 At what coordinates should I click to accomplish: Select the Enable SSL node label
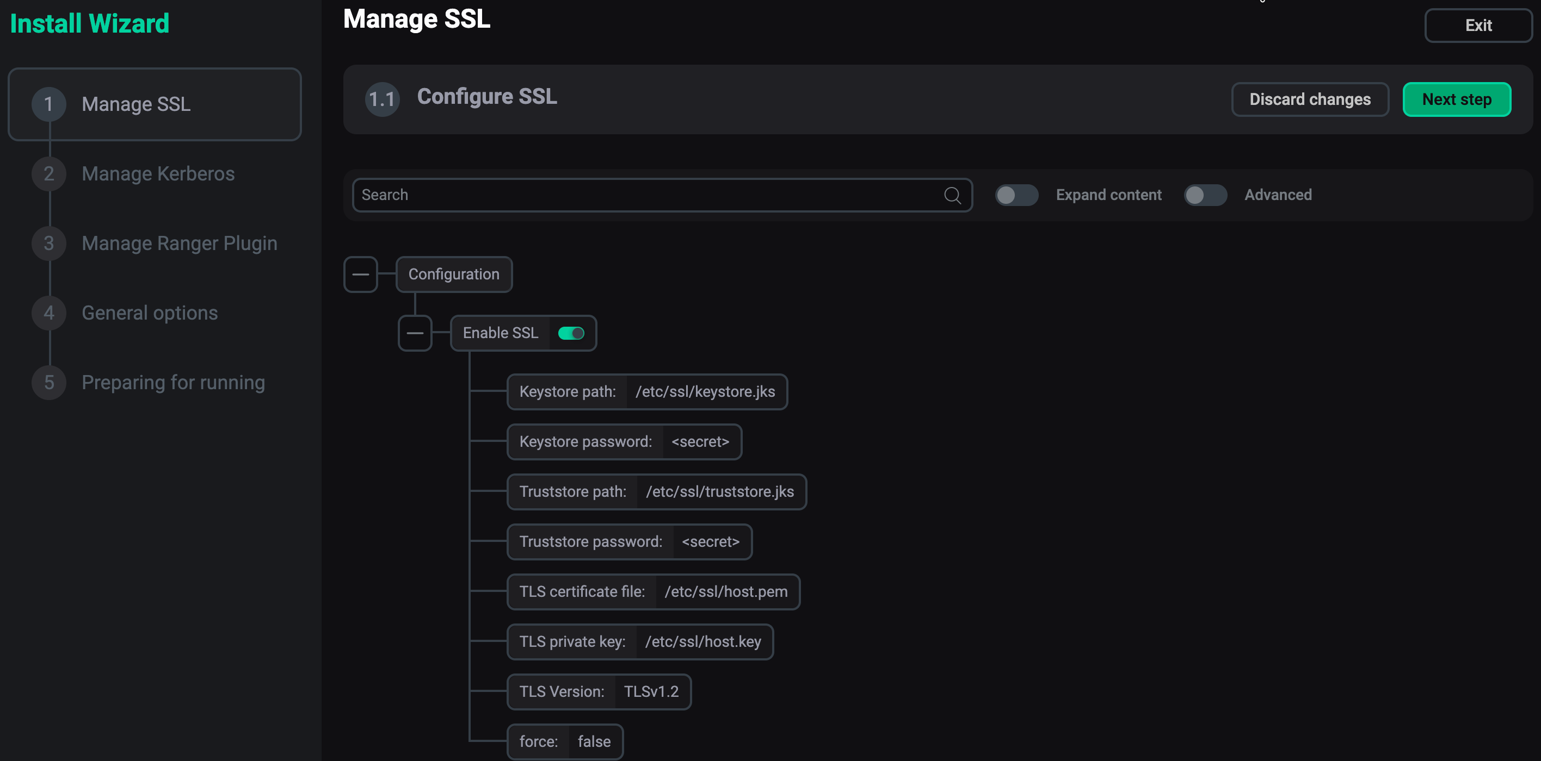point(501,333)
